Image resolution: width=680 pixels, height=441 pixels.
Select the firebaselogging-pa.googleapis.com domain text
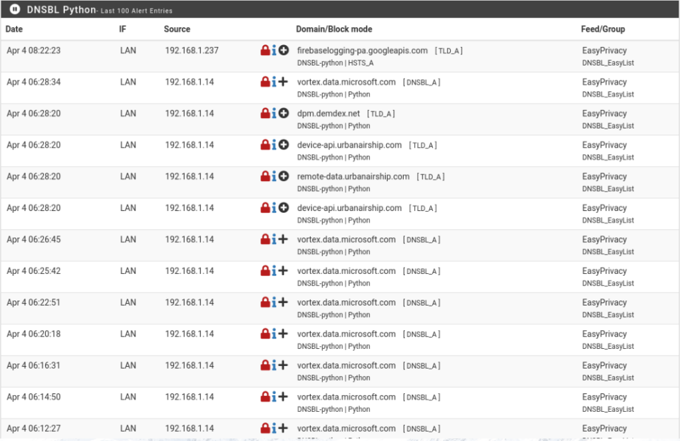click(362, 50)
